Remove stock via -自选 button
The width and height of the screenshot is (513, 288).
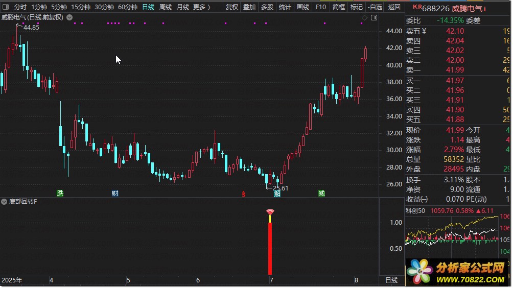[x=375, y=7]
